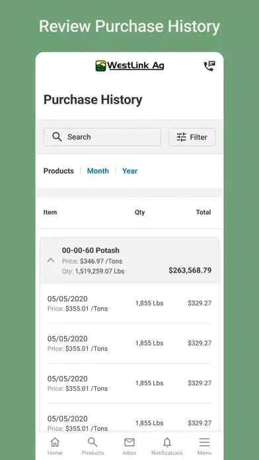Open Products in the bottom navigation
Screen dimensions: 259x460
coord(92,446)
